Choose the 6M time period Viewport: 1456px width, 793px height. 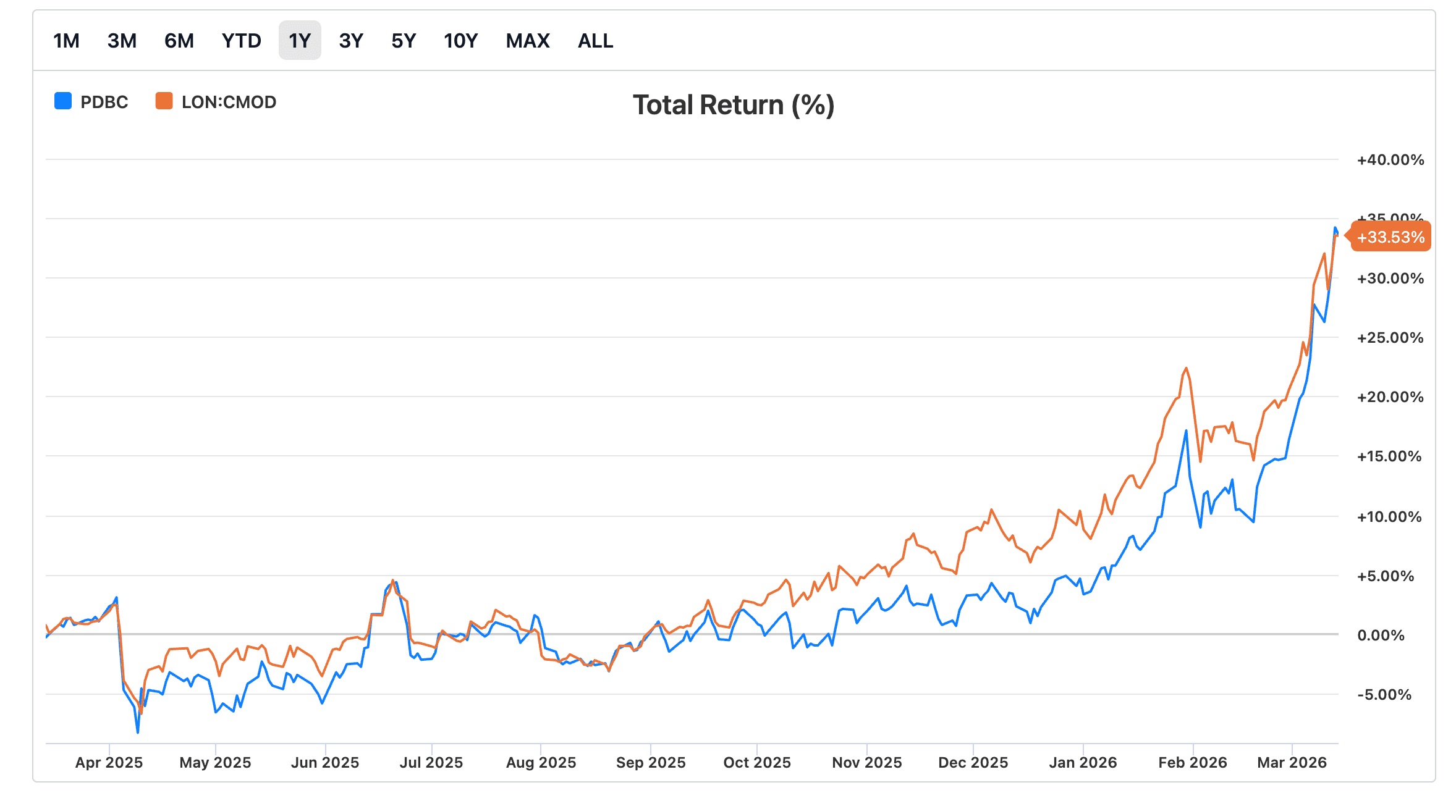click(x=179, y=41)
